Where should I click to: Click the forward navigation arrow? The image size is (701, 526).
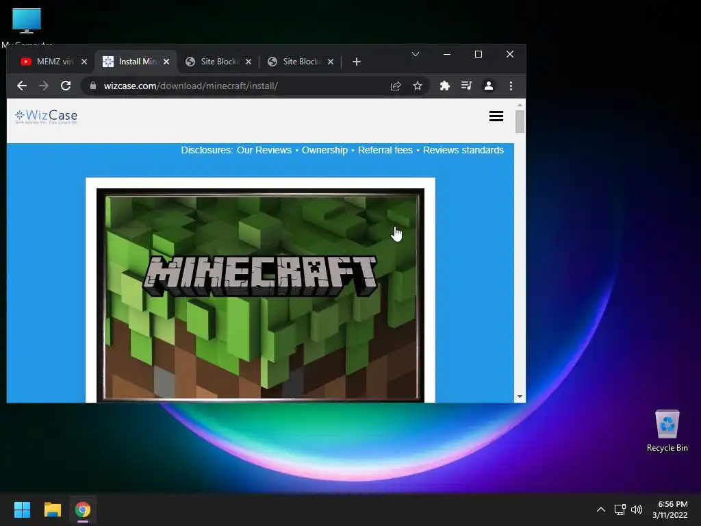click(x=43, y=86)
